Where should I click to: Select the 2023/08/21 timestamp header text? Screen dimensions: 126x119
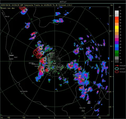(x=6, y=5)
